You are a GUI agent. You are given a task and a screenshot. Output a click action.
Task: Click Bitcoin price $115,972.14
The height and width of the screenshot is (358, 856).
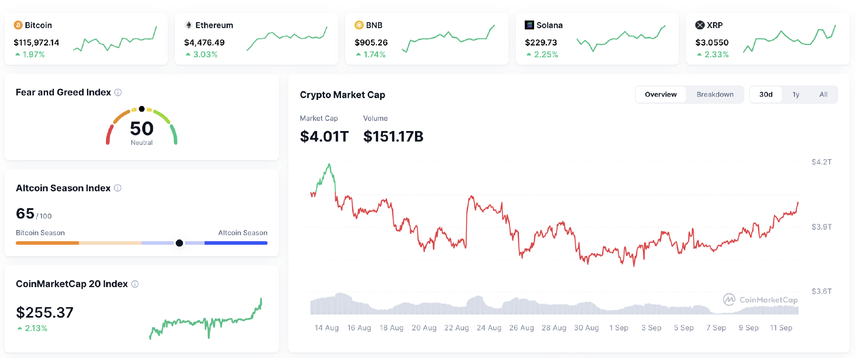[x=37, y=42]
